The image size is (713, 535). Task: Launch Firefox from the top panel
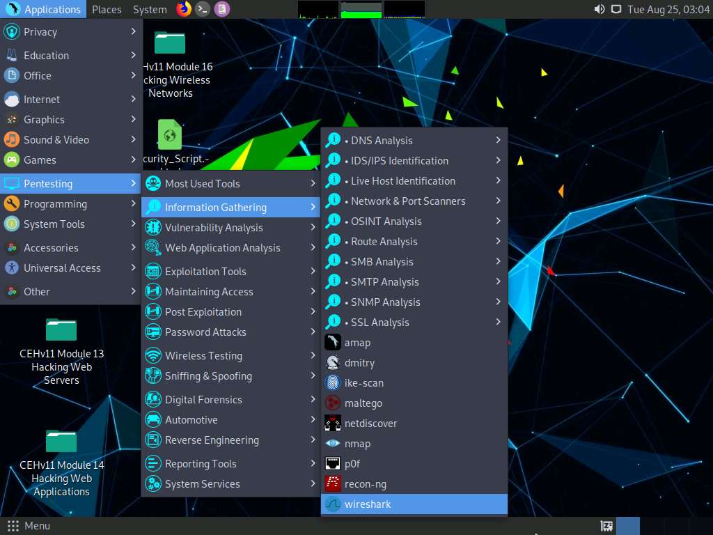(x=184, y=9)
